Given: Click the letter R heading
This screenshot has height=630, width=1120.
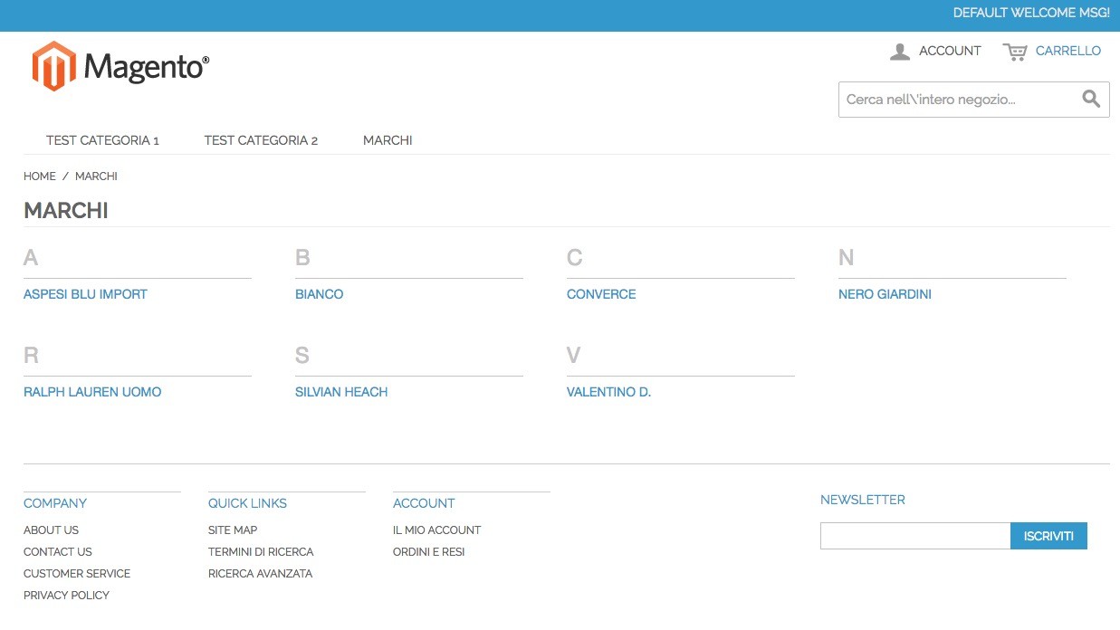Looking at the screenshot, I should pyautogui.click(x=31, y=356).
